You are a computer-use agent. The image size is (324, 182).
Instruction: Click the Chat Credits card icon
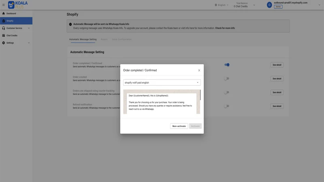click(x=4, y=36)
